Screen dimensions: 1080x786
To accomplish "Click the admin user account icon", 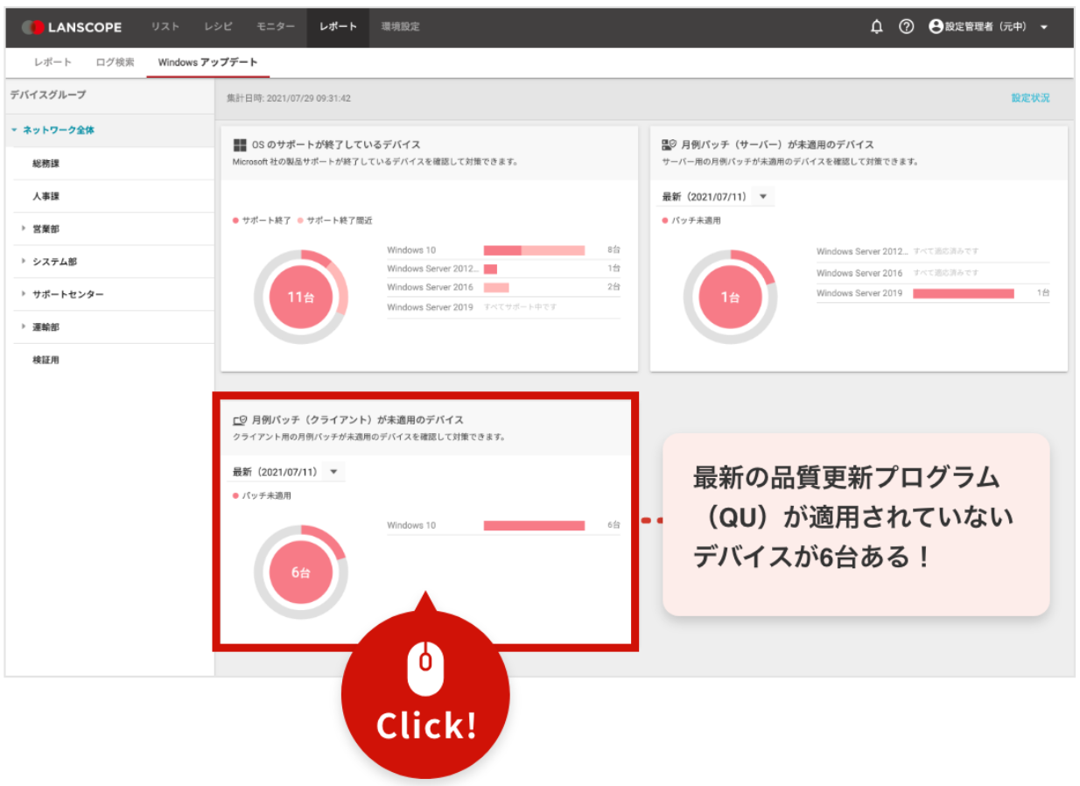I will pyautogui.click(x=936, y=27).
